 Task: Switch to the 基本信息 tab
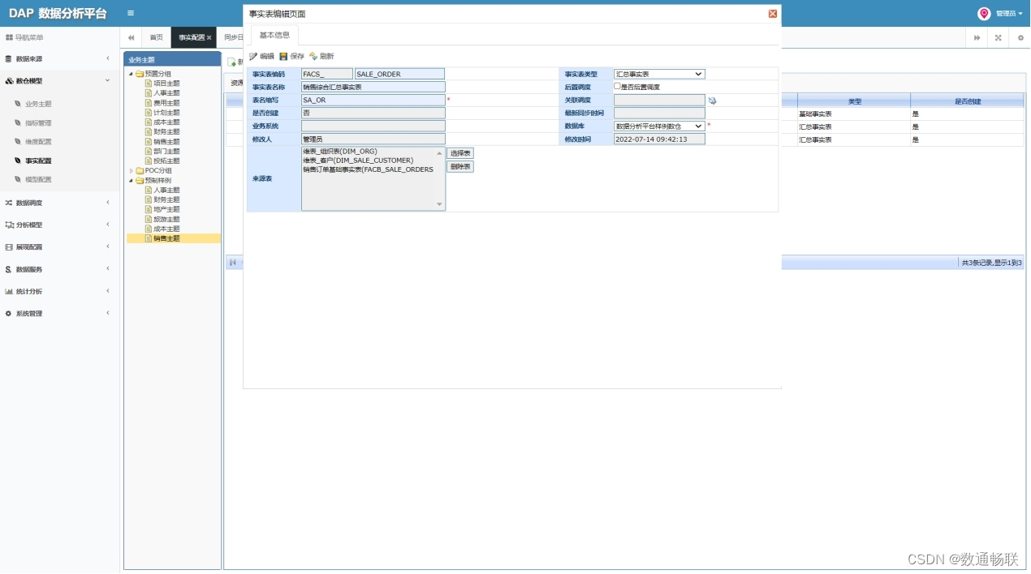tap(274, 35)
